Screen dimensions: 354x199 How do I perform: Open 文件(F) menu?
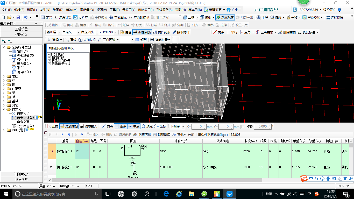6,10
